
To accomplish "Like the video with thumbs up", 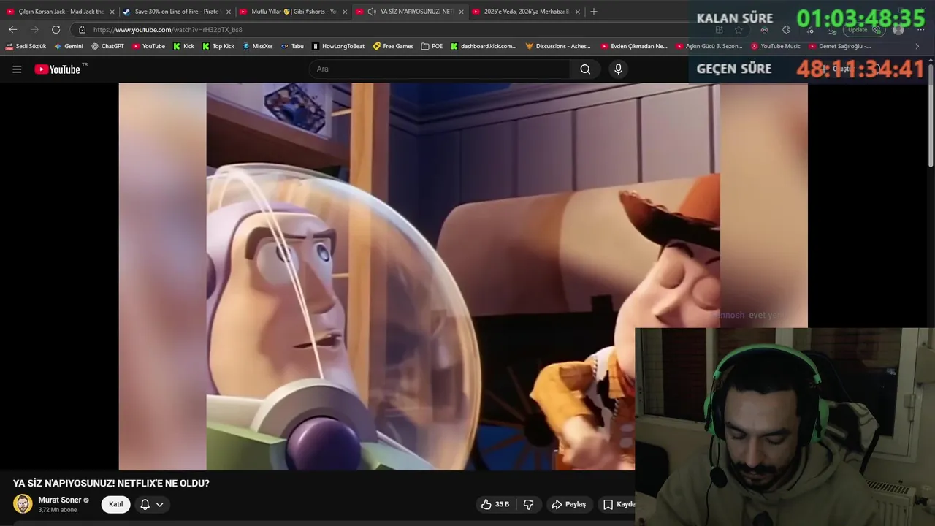I will pos(495,504).
